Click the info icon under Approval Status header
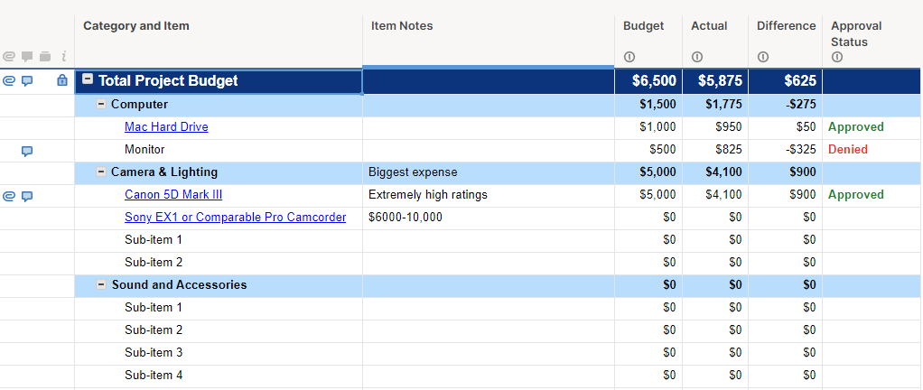923x390 pixels. tap(837, 58)
